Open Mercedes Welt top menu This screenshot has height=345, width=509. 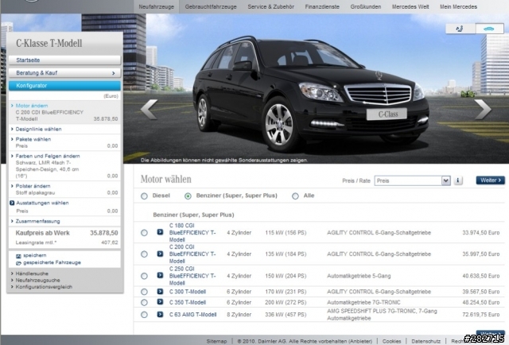pyautogui.click(x=410, y=7)
